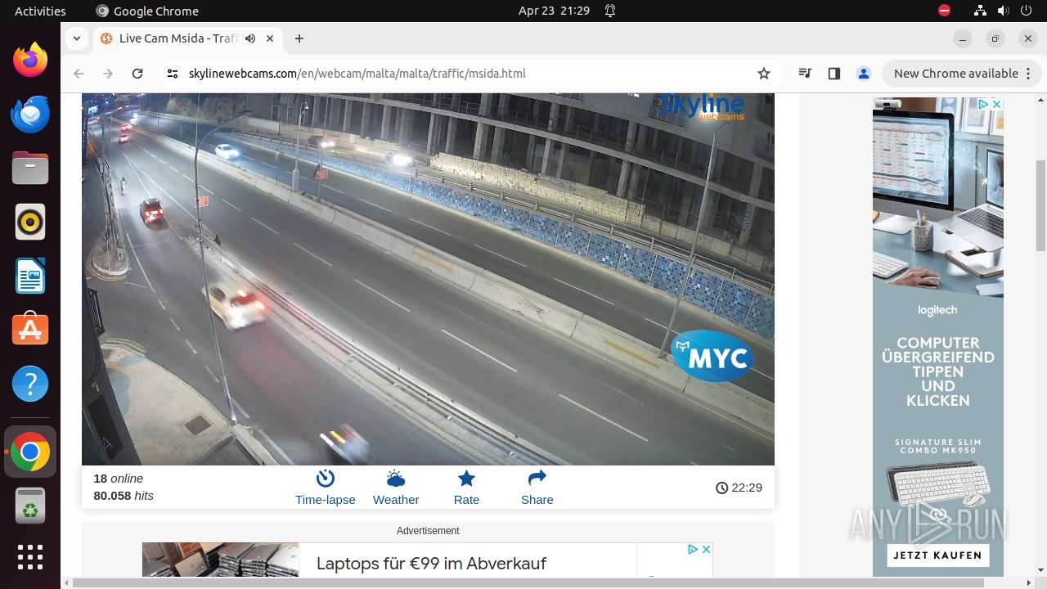Open Help from the dock
1047x589 pixels.
coord(30,384)
